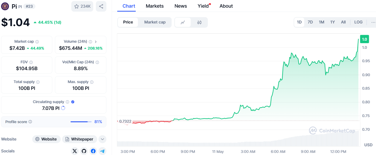
Task: Open Volume (24h) info icon
Action: point(90,42)
